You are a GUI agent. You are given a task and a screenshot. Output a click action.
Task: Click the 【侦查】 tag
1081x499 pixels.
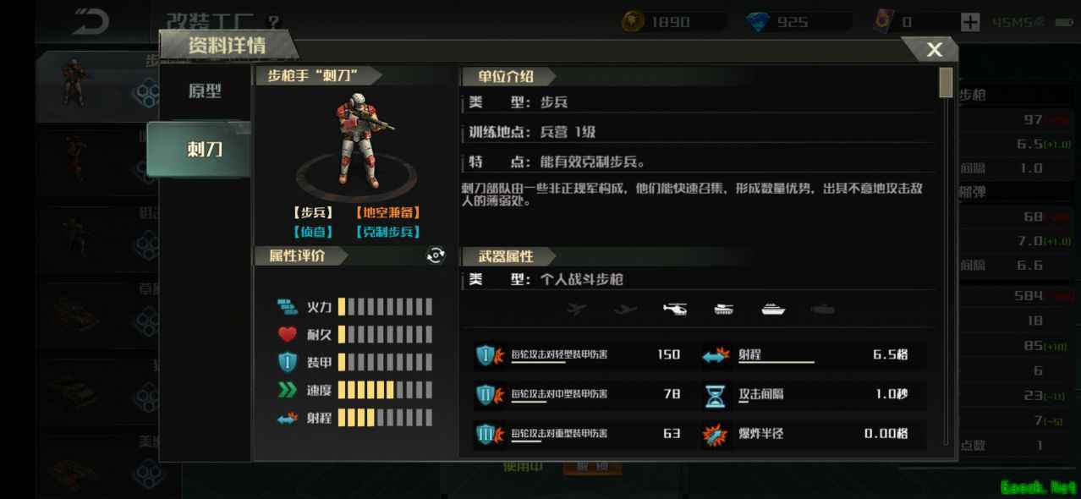point(312,232)
